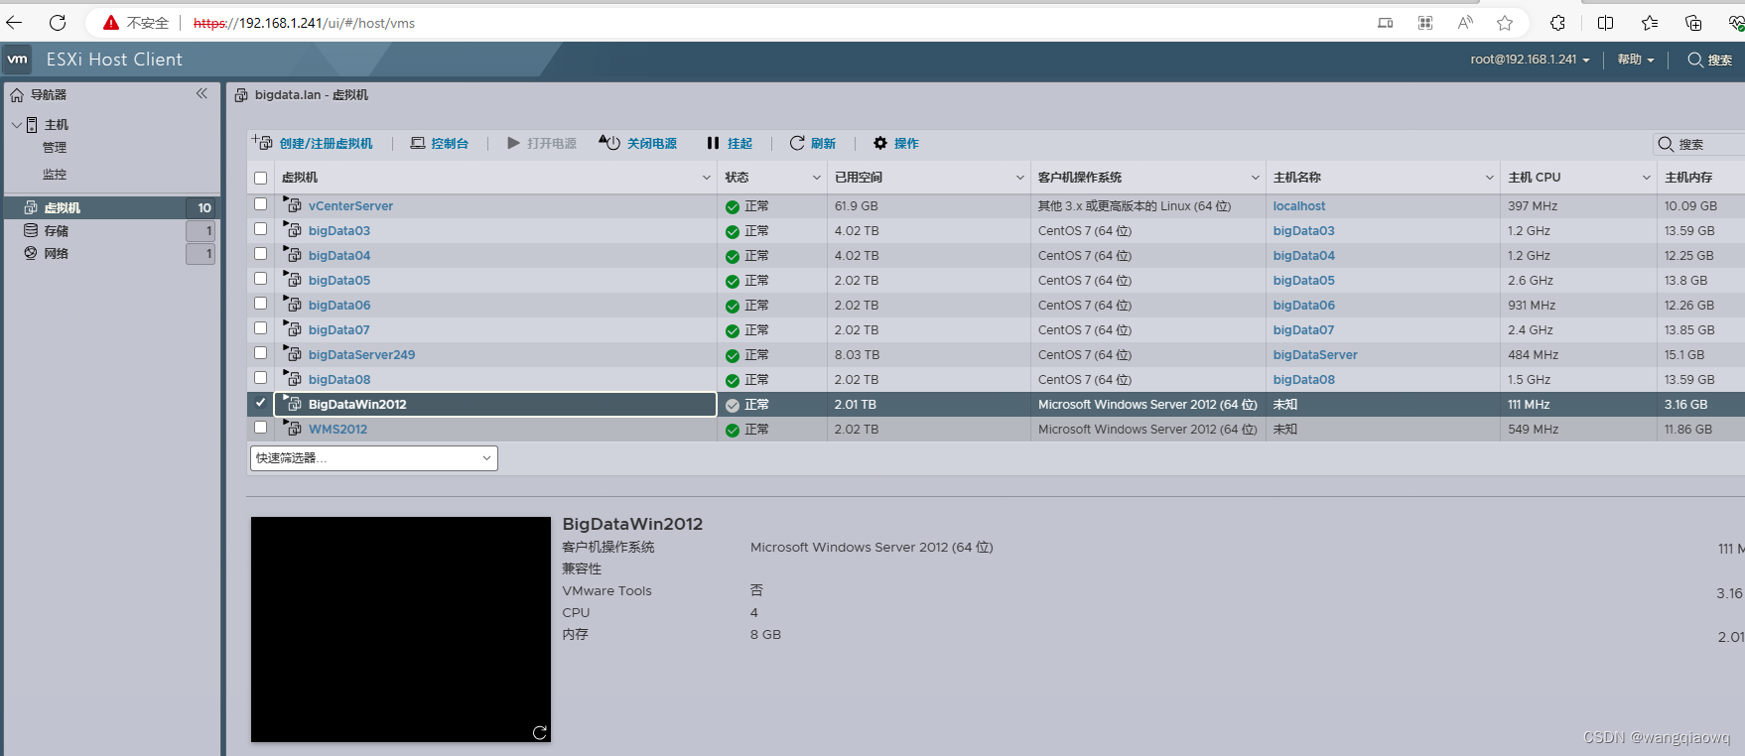This screenshot has width=1745, height=756.
Task: Select 监控 under Host in navigator
Action: click(x=55, y=175)
